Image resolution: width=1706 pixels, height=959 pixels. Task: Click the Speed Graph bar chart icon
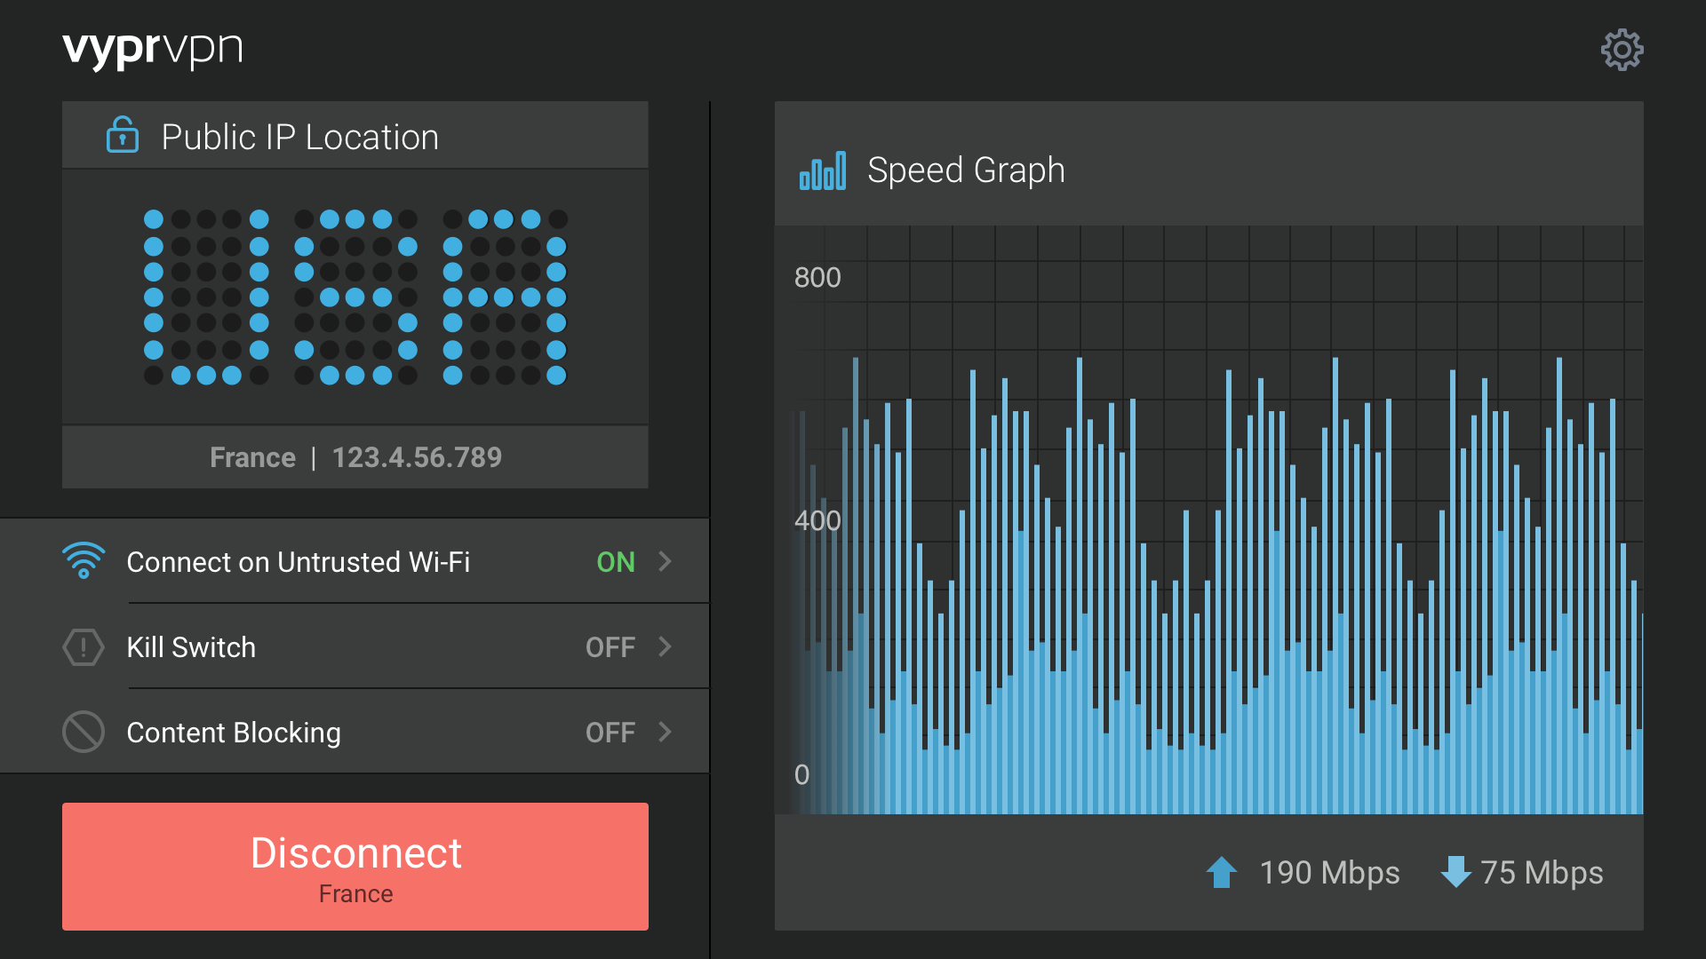point(822,170)
